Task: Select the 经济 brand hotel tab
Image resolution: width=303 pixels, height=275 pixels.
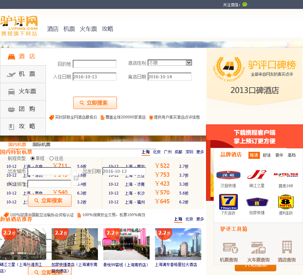Action: 254,155
